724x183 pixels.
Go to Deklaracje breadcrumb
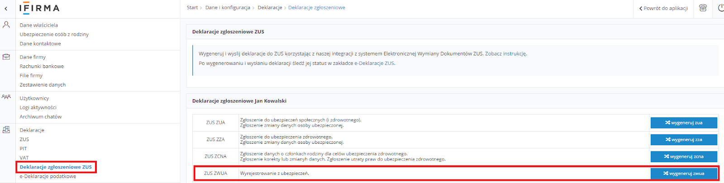270,8
